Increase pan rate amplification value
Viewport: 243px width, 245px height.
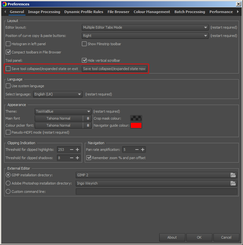[x=143, y=150]
